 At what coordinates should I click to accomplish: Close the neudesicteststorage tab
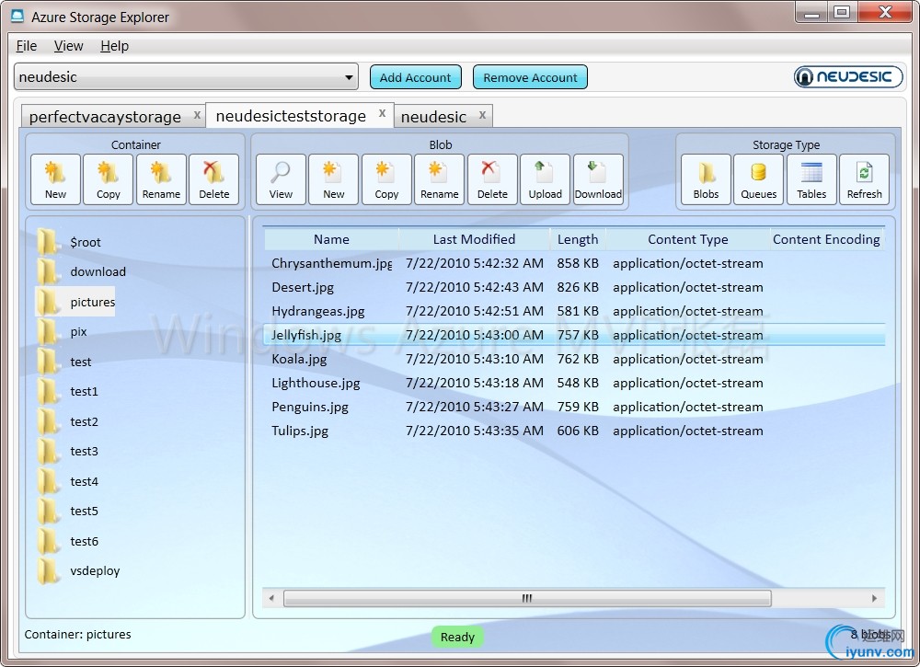pyautogui.click(x=382, y=113)
